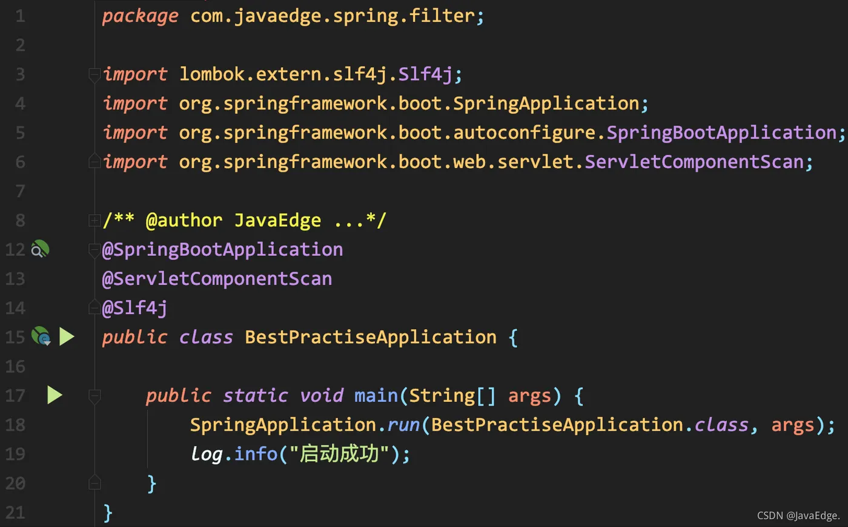The width and height of the screenshot is (848, 527).
Task: Click the "run" method call on line 18
Action: tap(403, 425)
